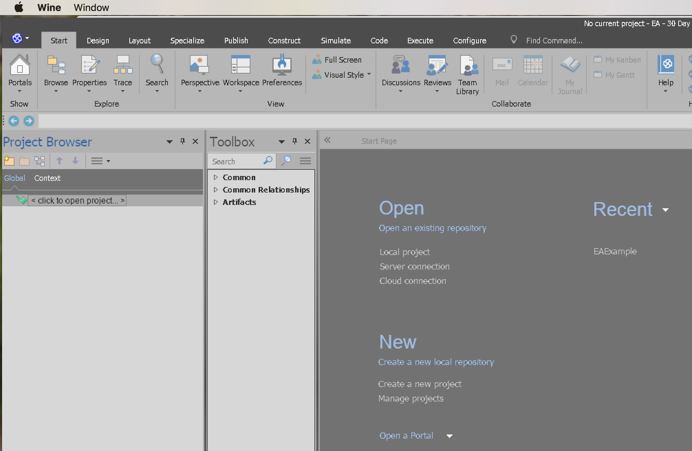
Task: Toggle Full Screen view
Action: coord(337,60)
